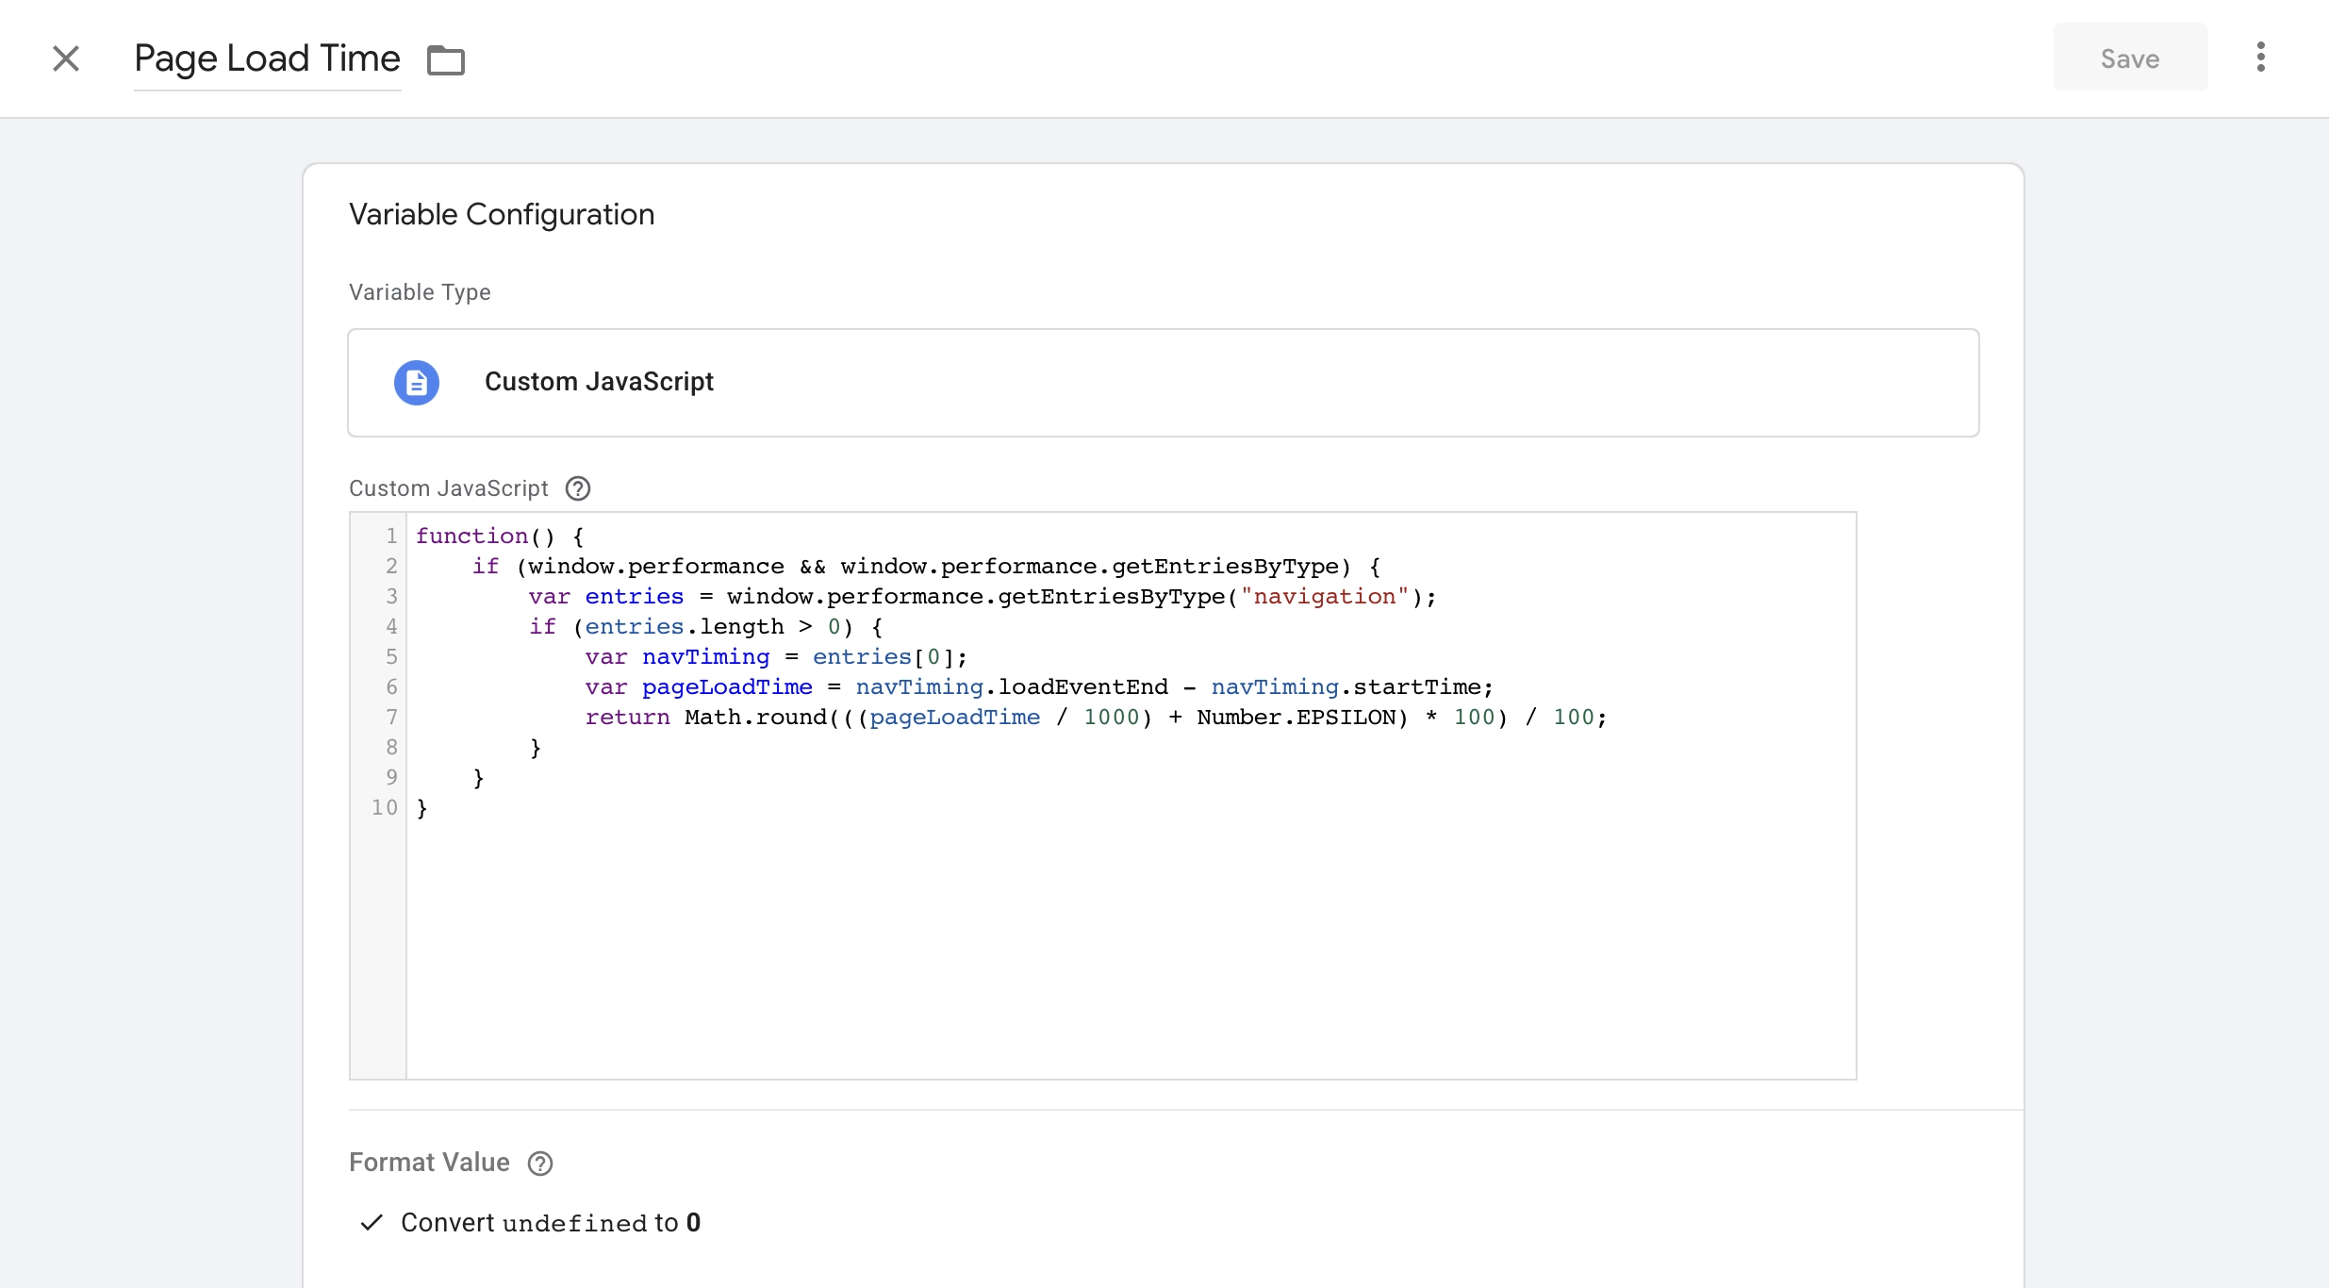This screenshot has width=2329, height=1288.
Task: Click the Variable Configuration heading
Action: pos(502,214)
